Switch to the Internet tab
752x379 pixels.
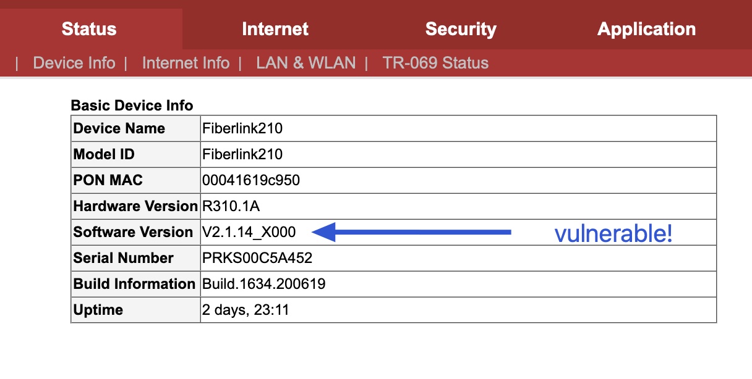pyautogui.click(x=275, y=29)
